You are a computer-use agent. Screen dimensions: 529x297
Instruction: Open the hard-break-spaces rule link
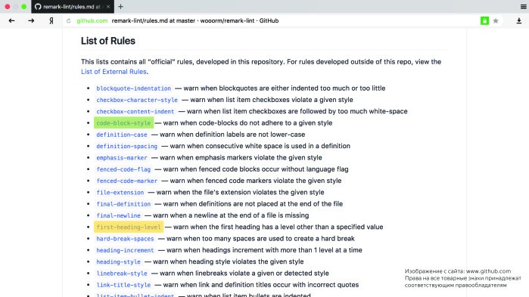coord(125,239)
